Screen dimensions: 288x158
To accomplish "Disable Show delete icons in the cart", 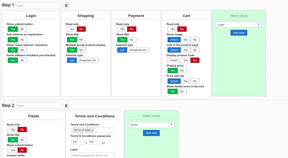I will click(x=182, y=92).
